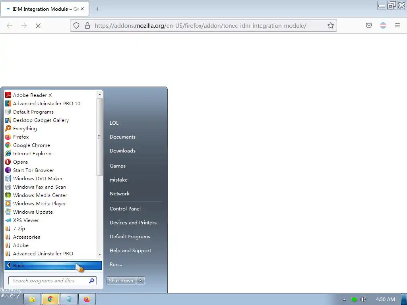This screenshot has width=407, height=305.
Task: Open Devices and Printers
Action: [133, 222]
